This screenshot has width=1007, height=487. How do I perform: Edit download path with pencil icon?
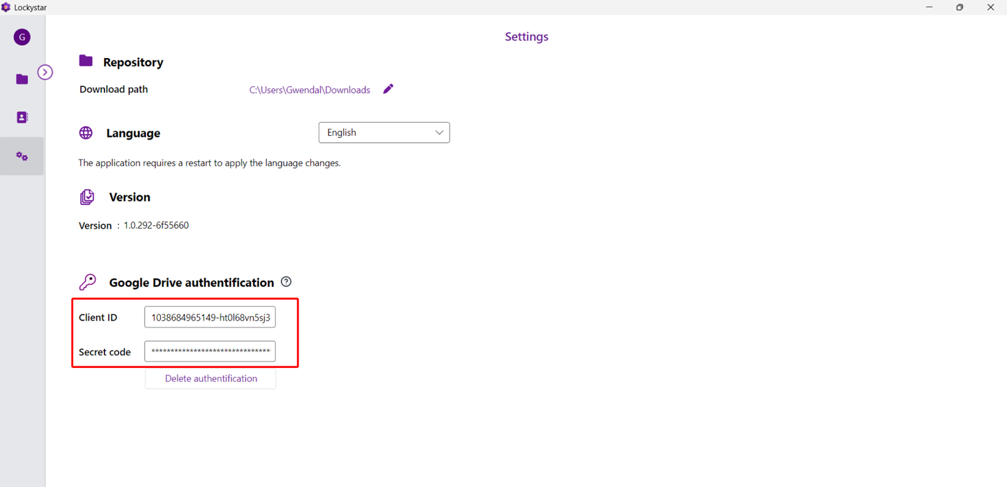388,89
